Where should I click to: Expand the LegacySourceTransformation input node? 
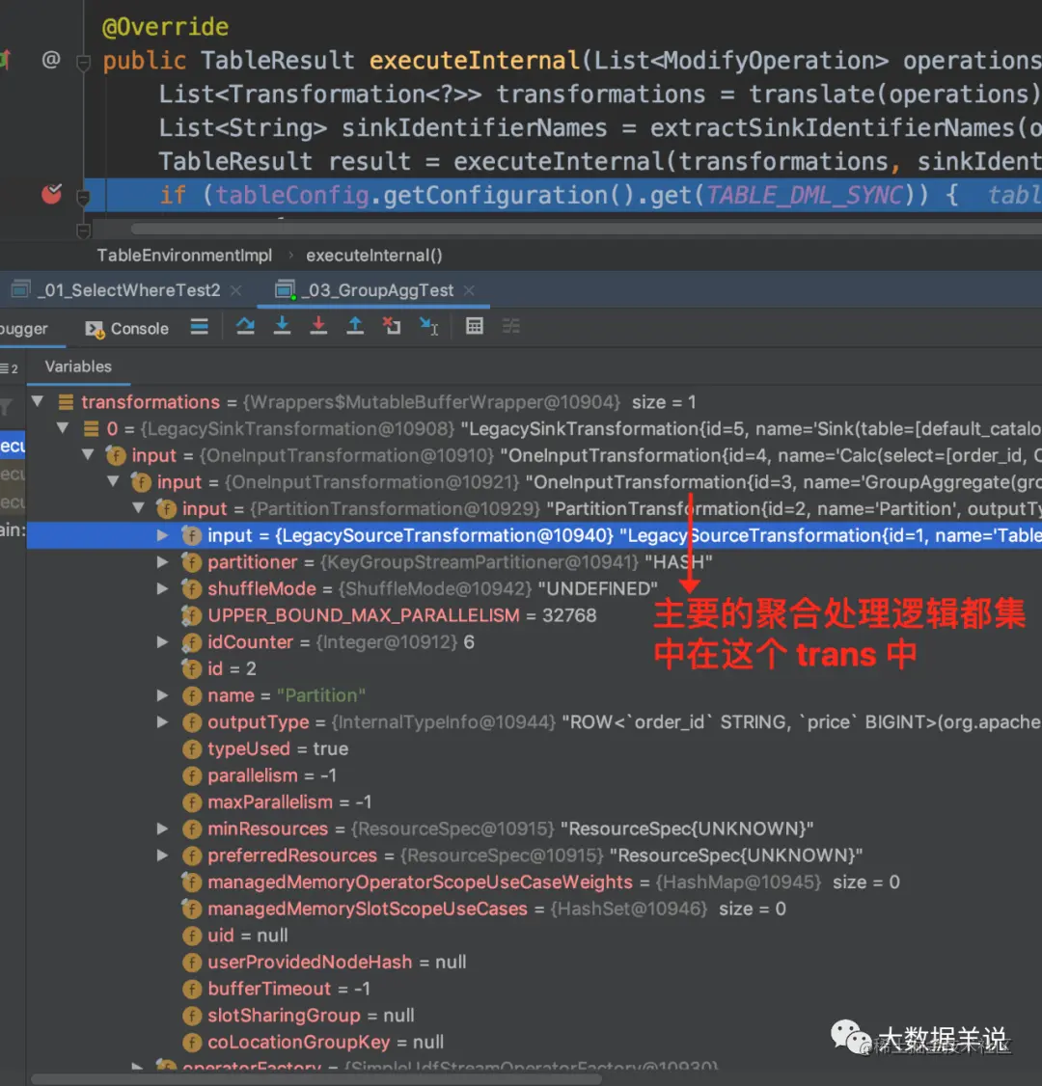163,534
